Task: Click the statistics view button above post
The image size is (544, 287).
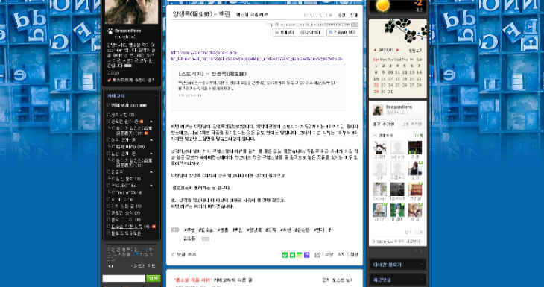Action: 285,33
